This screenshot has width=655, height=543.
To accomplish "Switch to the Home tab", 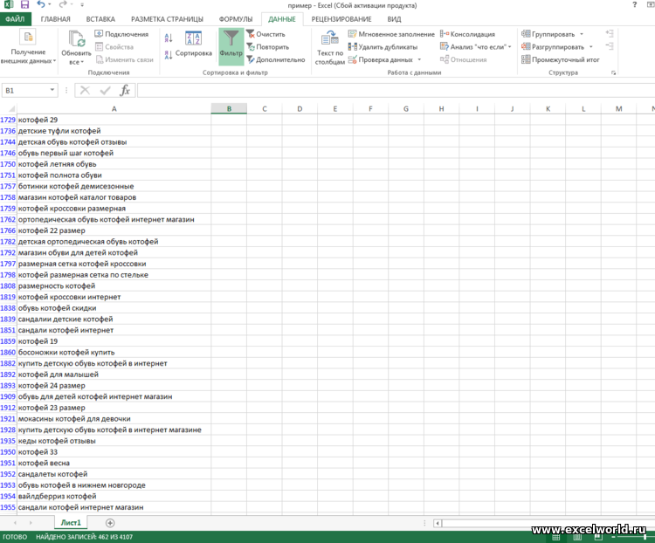I will [x=56, y=19].
